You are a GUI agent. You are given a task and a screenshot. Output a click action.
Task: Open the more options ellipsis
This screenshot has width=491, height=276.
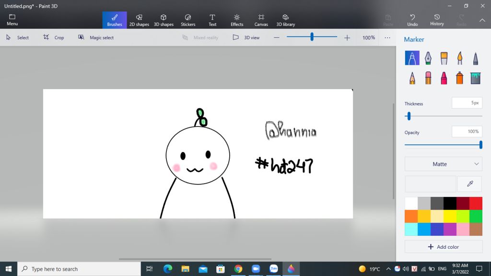pos(387,37)
